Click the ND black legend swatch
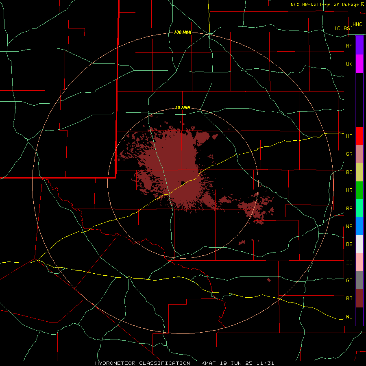This screenshot has height=366, width=366. (359, 316)
